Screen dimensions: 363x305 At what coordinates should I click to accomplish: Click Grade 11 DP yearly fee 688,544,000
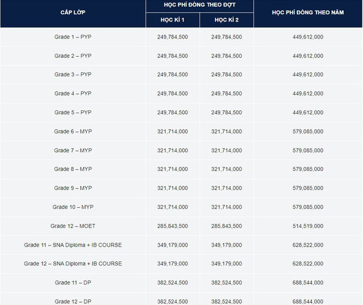click(x=308, y=283)
